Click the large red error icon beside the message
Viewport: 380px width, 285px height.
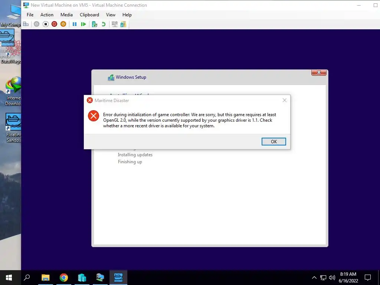tap(94, 116)
